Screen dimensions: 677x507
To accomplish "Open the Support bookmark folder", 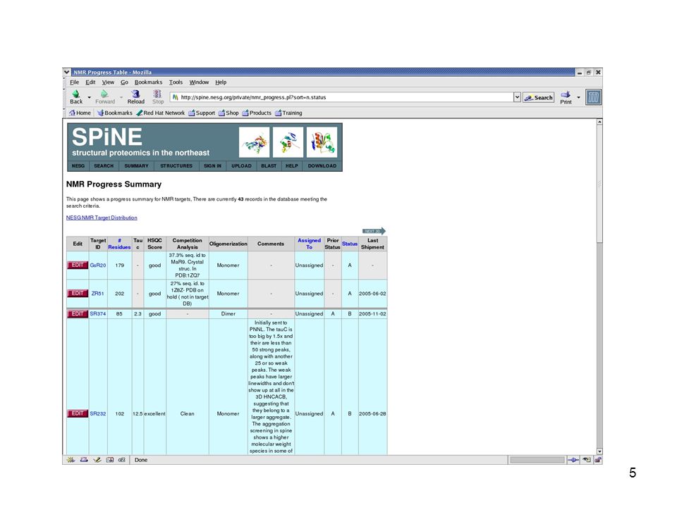I will pyautogui.click(x=202, y=113).
